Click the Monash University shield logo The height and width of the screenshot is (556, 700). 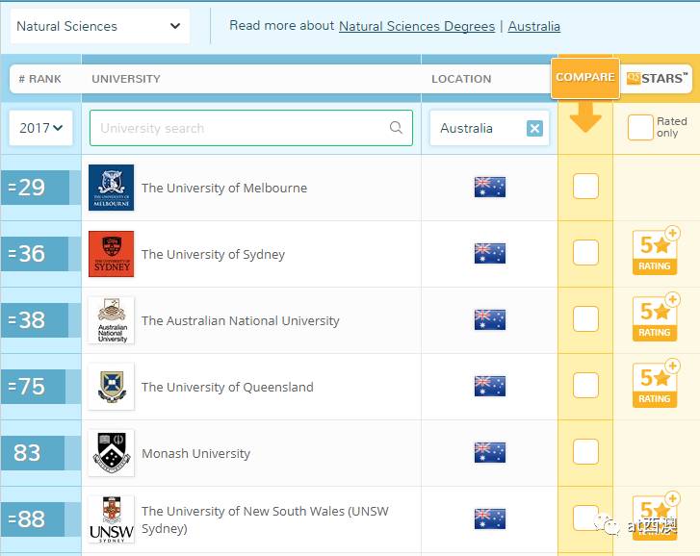(x=111, y=452)
